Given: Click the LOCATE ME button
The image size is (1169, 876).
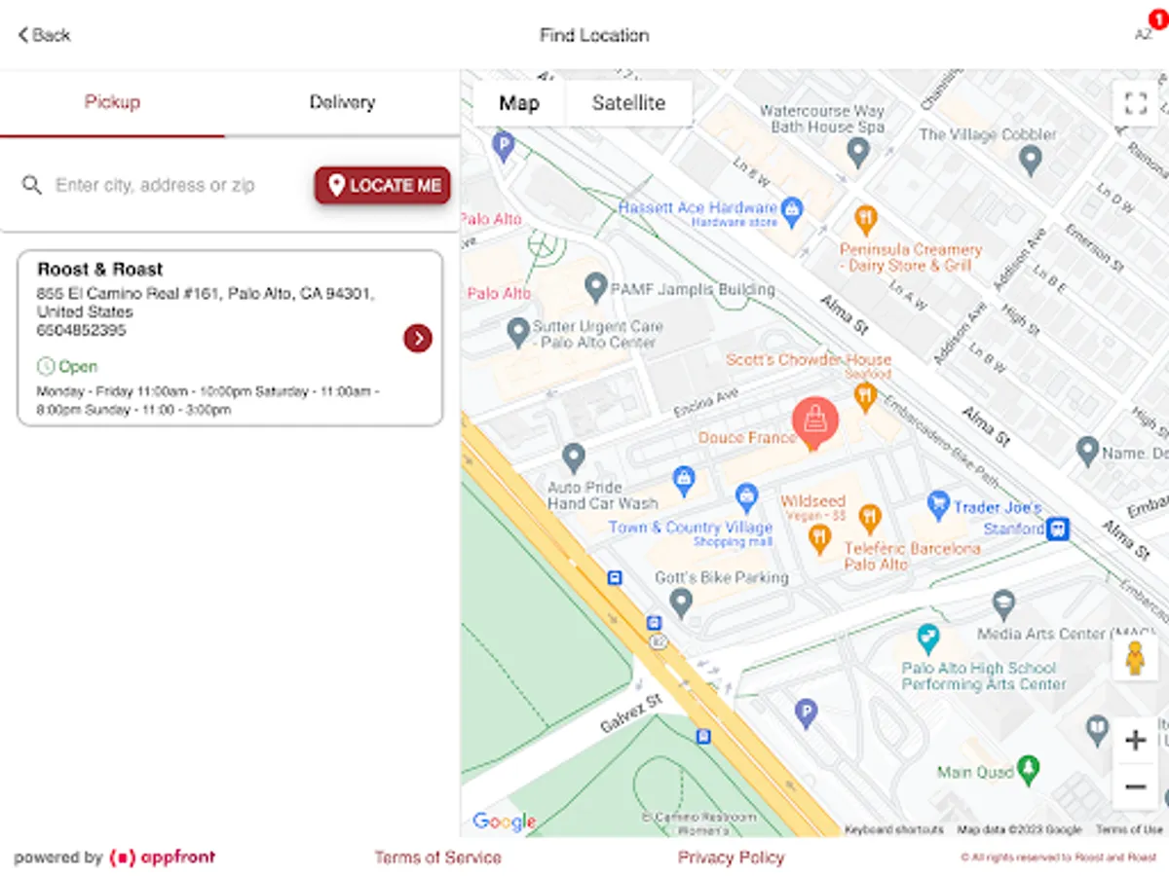Looking at the screenshot, I should (x=382, y=185).
